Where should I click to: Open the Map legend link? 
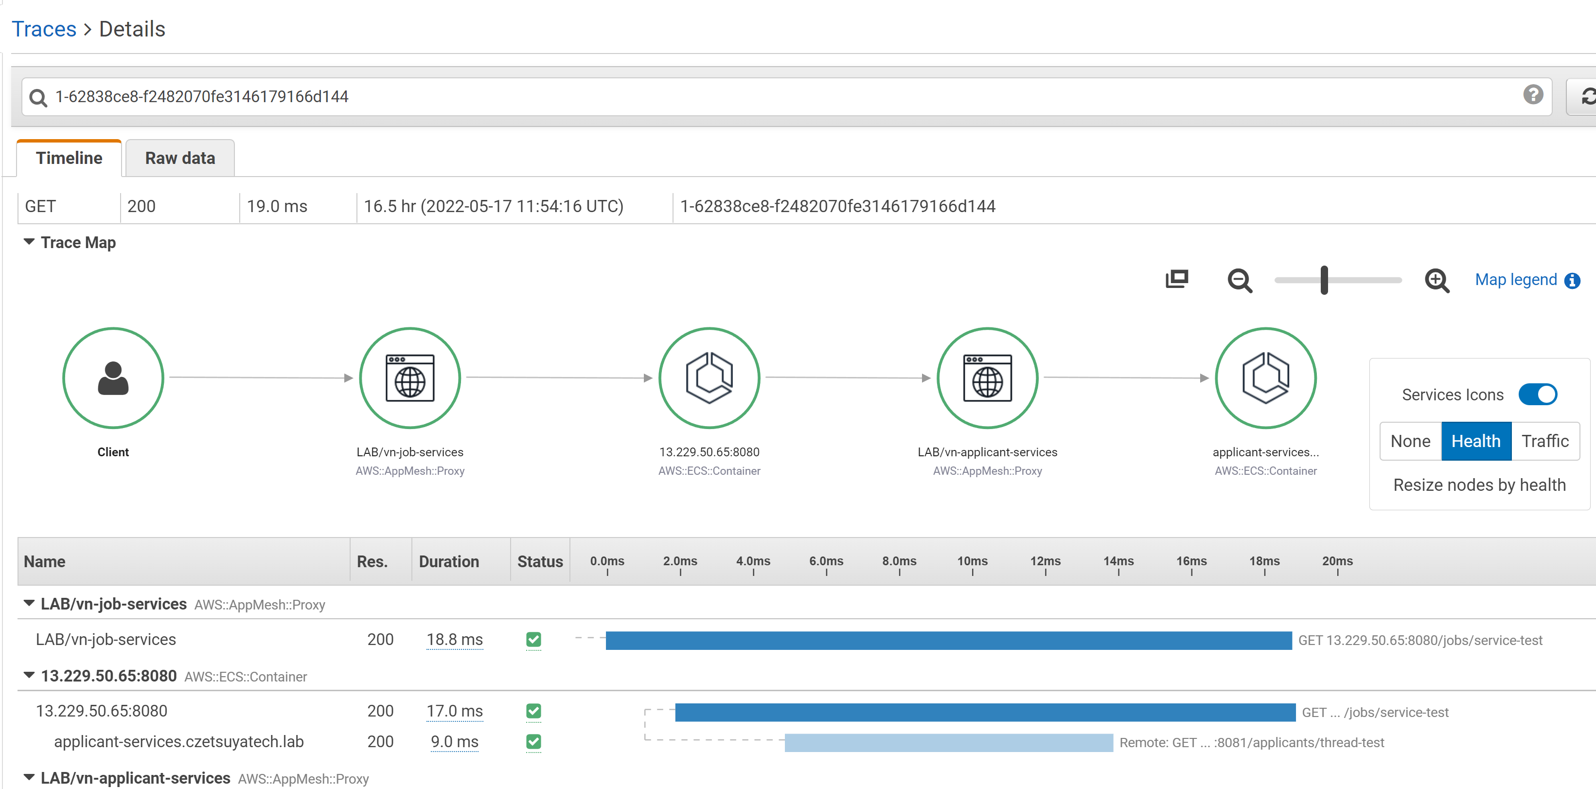(1515, 280)
